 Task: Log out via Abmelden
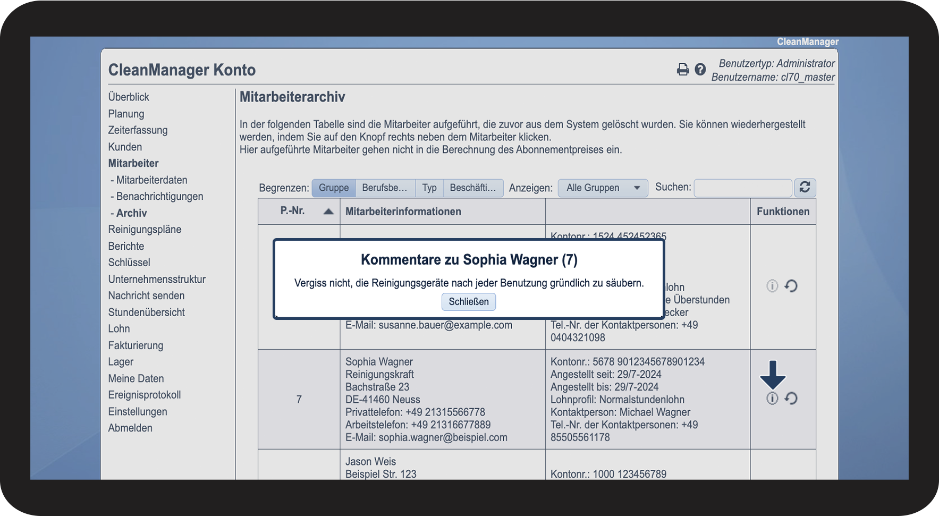tap(130, 428)
